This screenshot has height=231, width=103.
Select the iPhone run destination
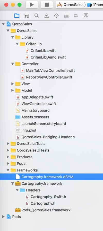coord(95,5)
